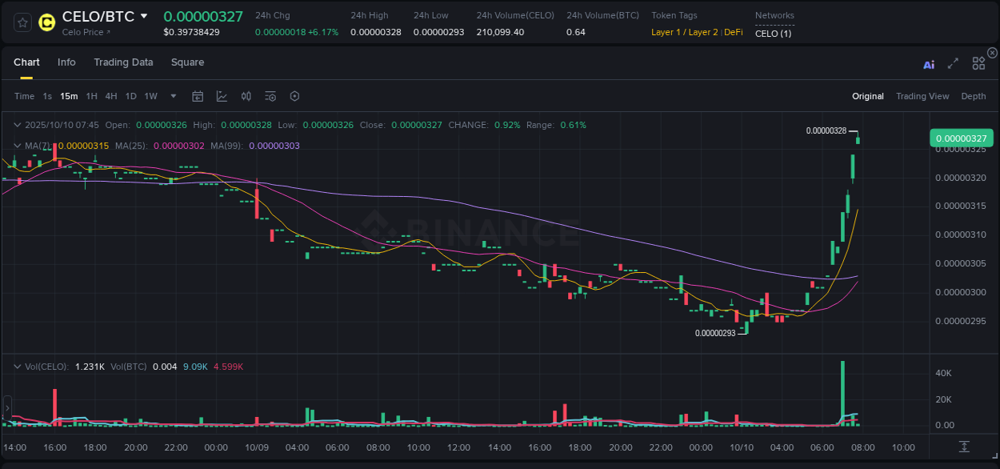Collapse the MA indicator row chevron
This screenshot has height=469, width=1000.
click(18, 145)
